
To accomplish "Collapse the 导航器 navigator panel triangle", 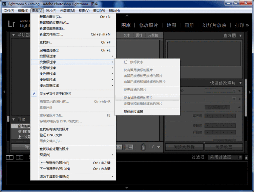I will pyautogui.click(x=14, y=35).
